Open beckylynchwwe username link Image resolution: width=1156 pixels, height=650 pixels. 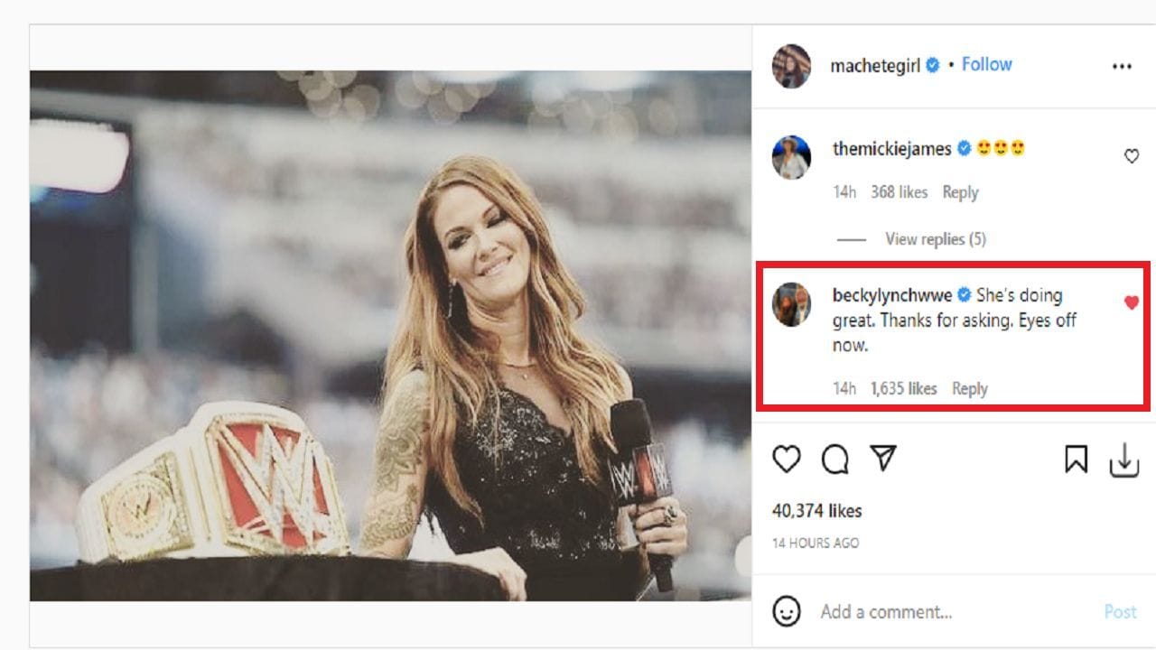(x=891, y=295)
